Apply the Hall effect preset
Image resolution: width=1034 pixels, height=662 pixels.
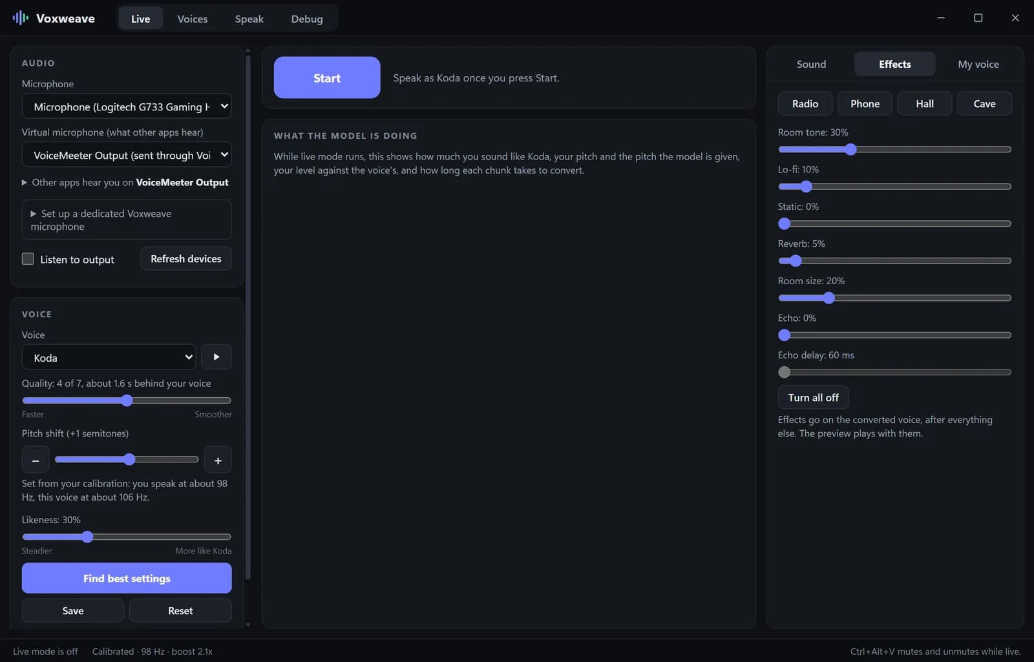[x=925, y=103]
